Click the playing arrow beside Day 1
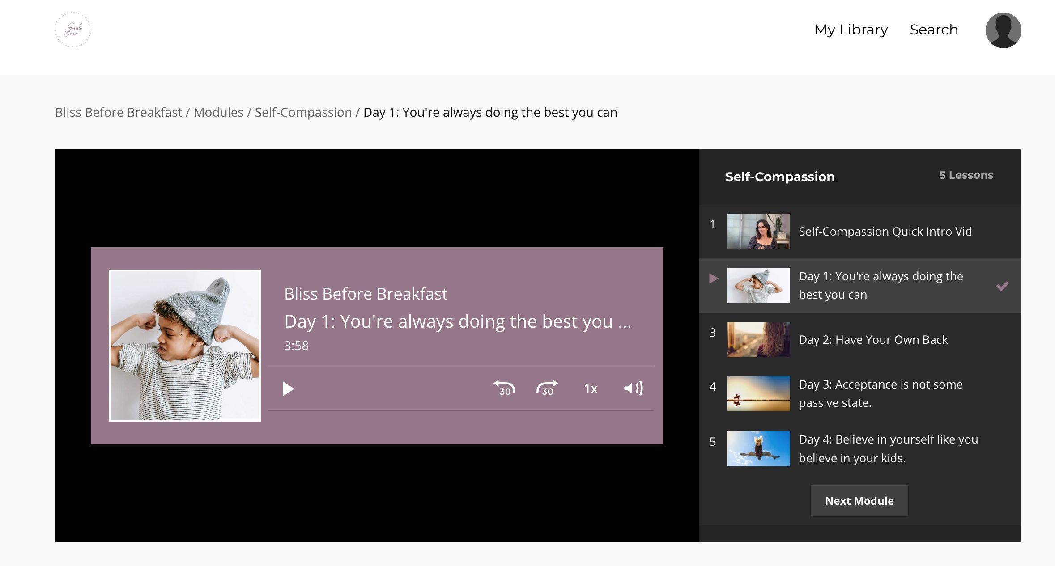Viewport: 1055px width, 566px height. click(x=714, y=279)
